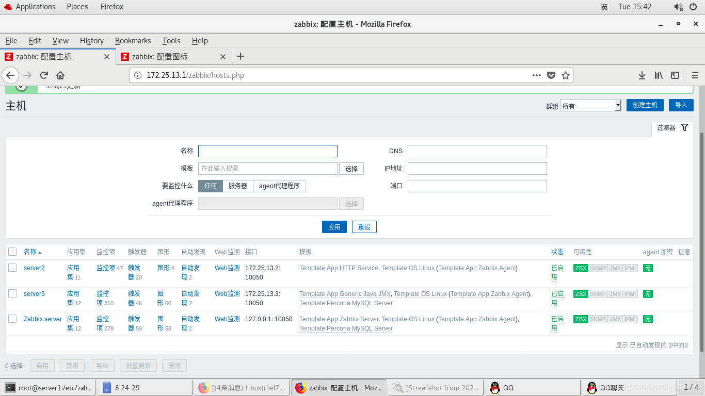The width and height of the screenshot is (705, 396).
Task: Close the 配置主机 tab
Action: tap(107, 57)
